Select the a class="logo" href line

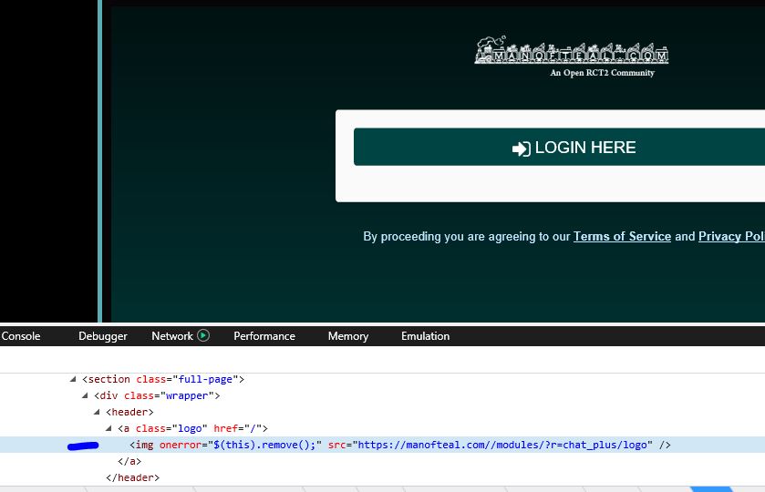[x=192, y=428]
